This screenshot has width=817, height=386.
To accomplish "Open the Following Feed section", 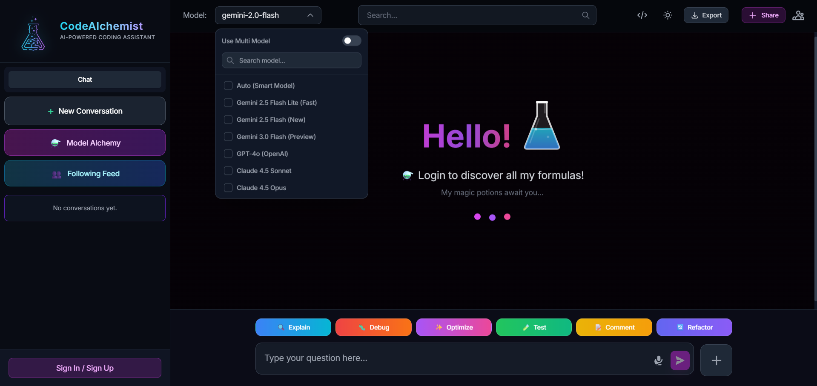I will (85, 173).
